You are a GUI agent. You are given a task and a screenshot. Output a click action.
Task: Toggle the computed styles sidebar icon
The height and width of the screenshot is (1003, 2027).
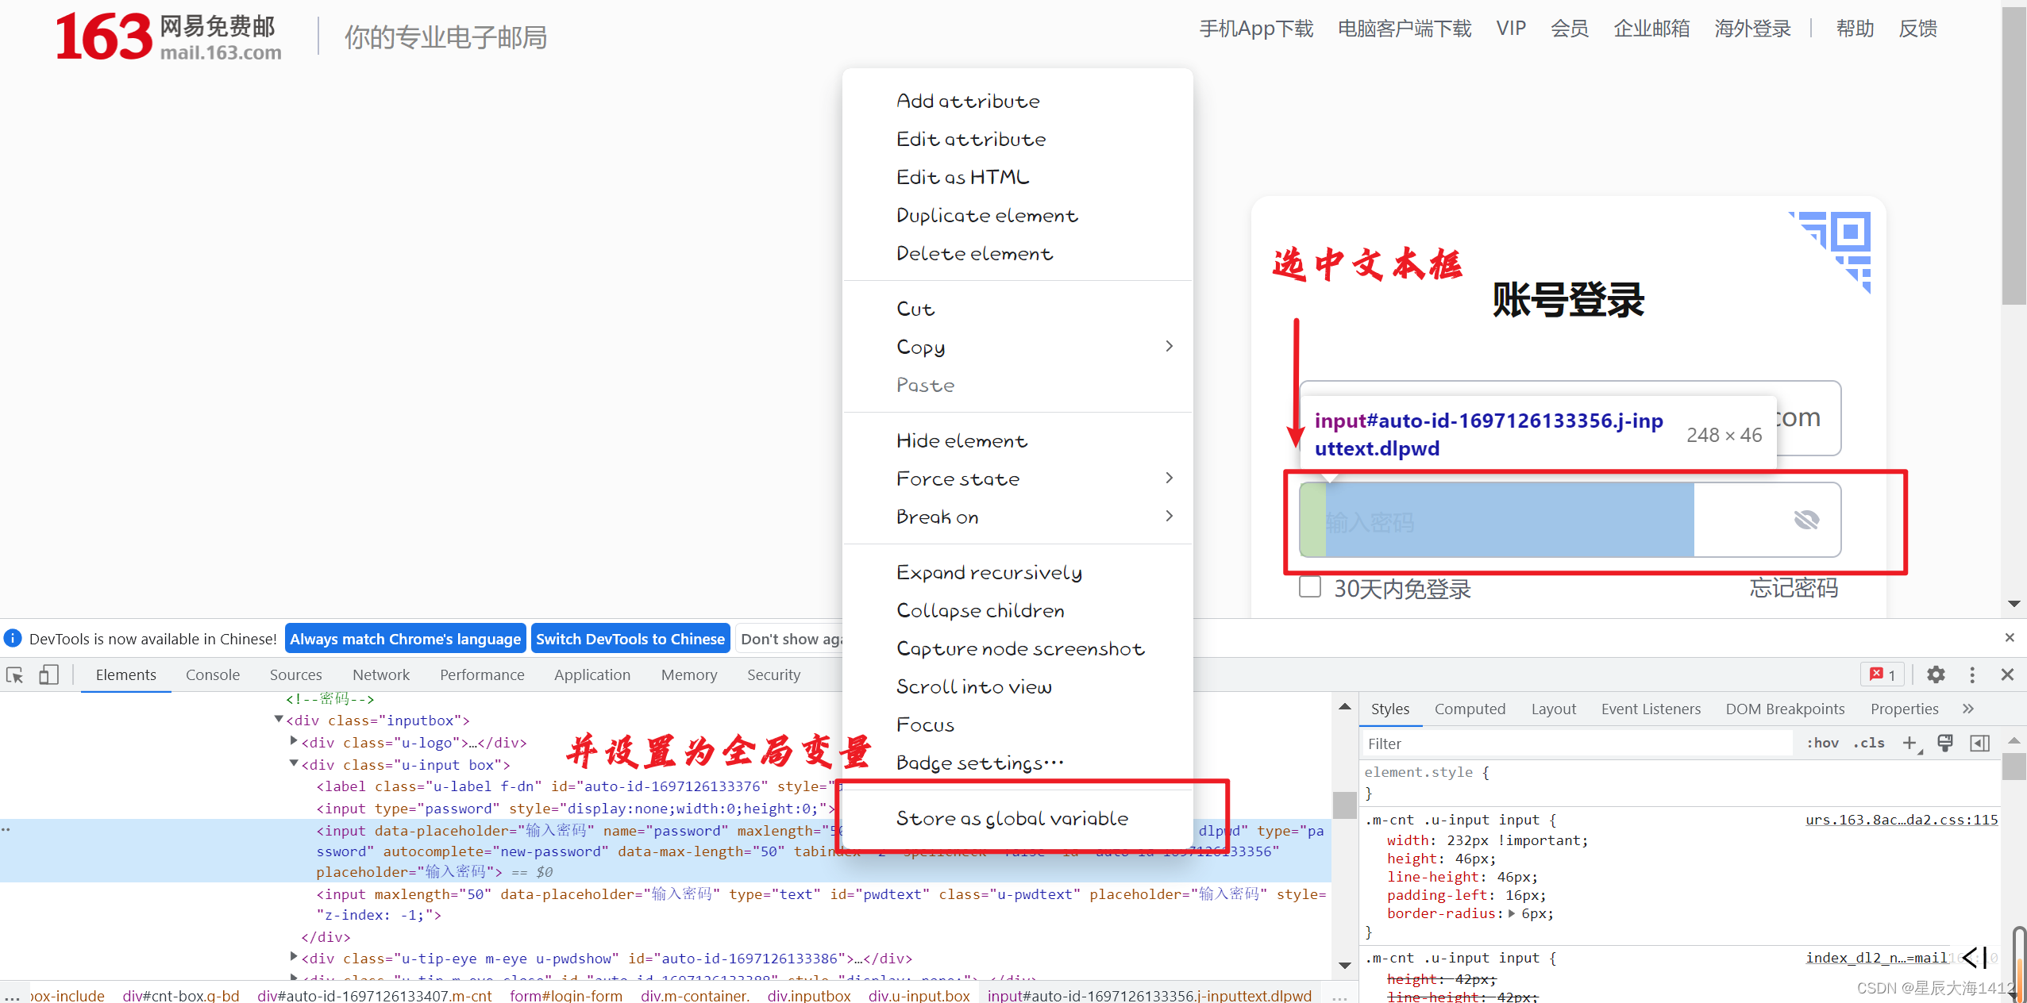1979,743
